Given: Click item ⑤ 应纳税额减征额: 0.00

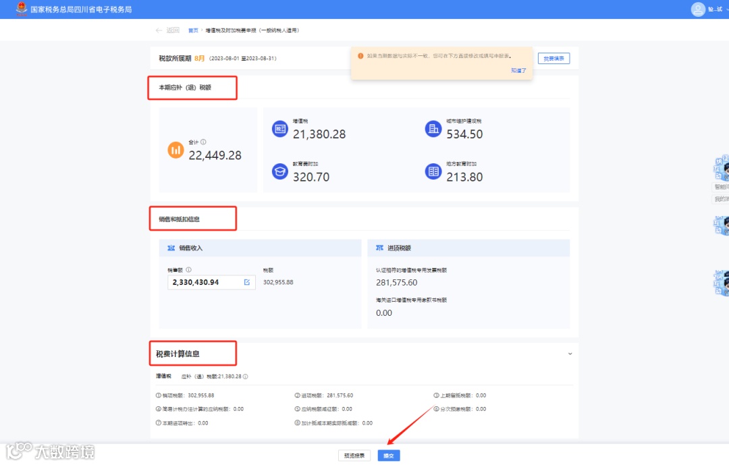Looking at the screenshot, I should 323,409.
